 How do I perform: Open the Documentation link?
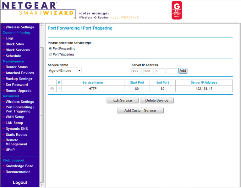[x=18, y=172]
